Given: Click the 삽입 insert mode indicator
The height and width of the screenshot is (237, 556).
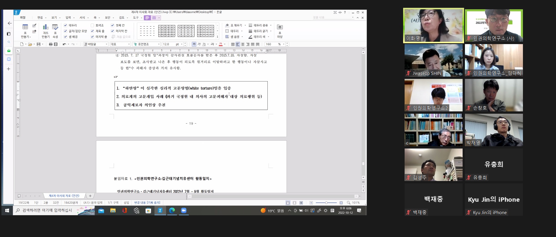Looking at the screenshot, I should 126,203.
